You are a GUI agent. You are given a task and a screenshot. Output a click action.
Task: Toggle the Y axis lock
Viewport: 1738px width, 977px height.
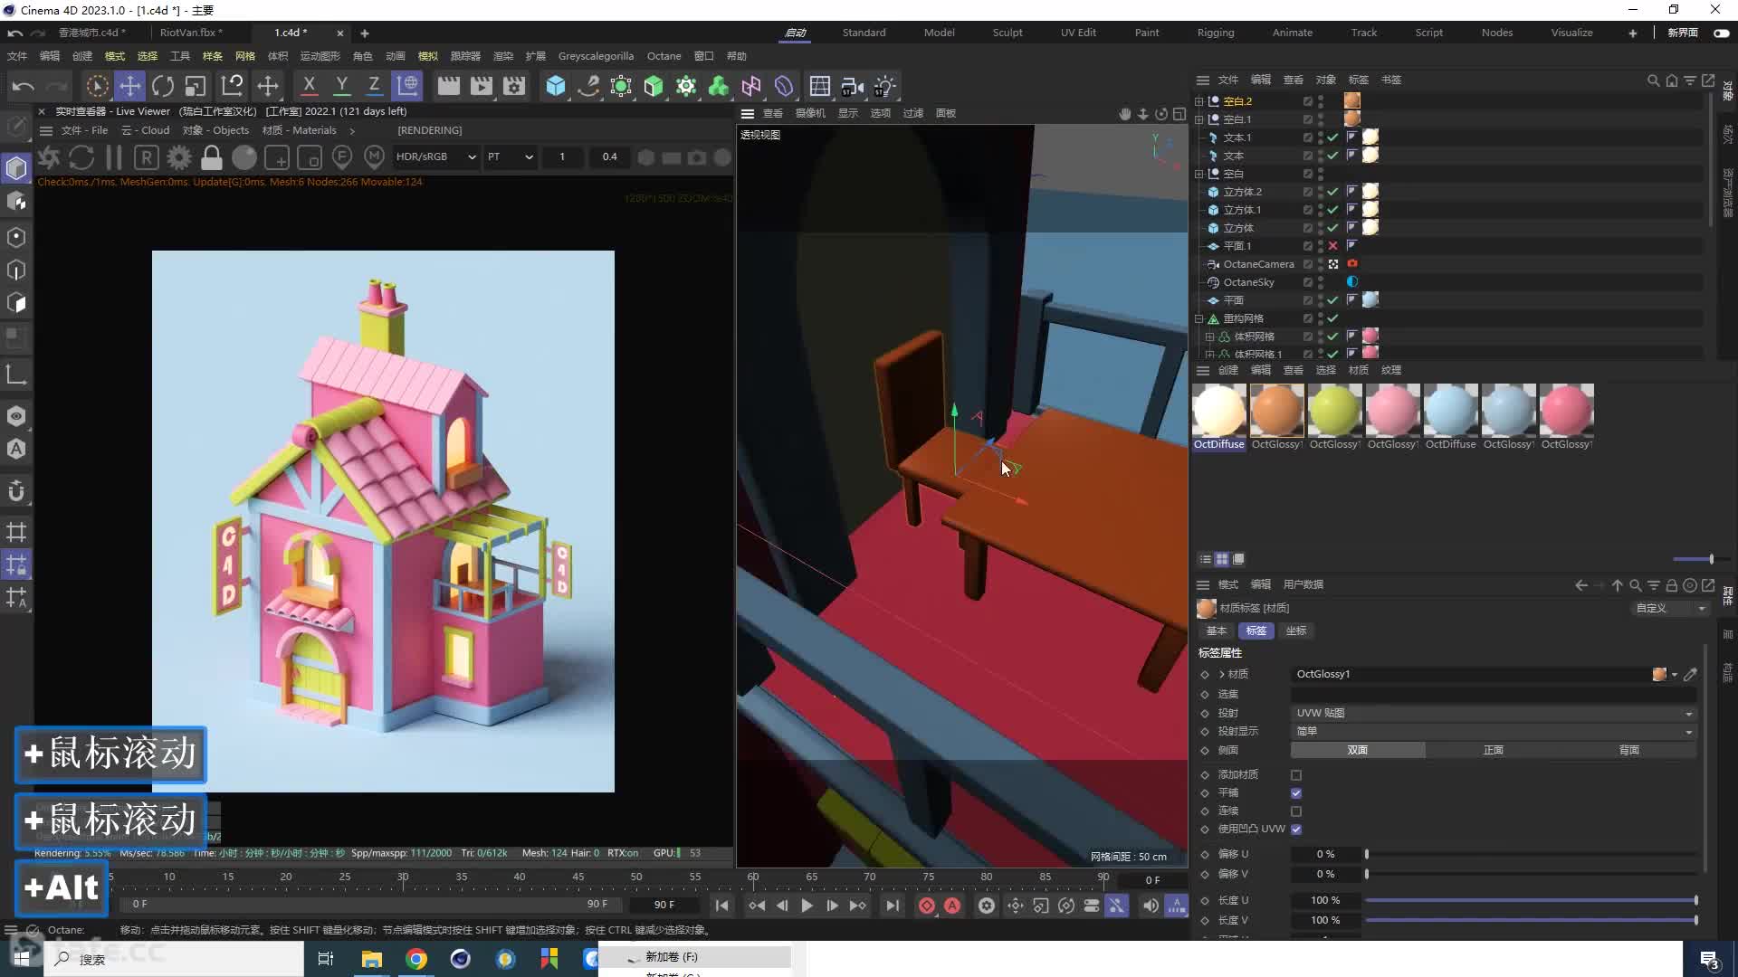tap(341, 86)
